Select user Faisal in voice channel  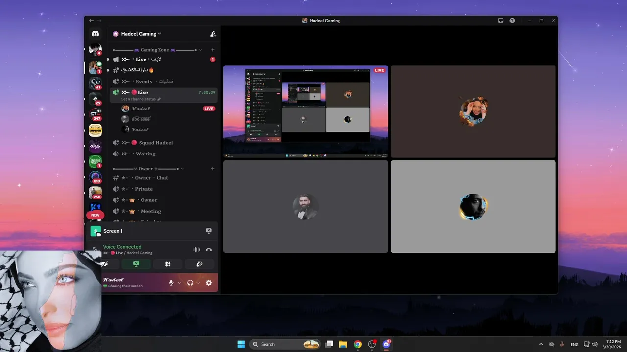pyautogui.click(x=168, y=130)
